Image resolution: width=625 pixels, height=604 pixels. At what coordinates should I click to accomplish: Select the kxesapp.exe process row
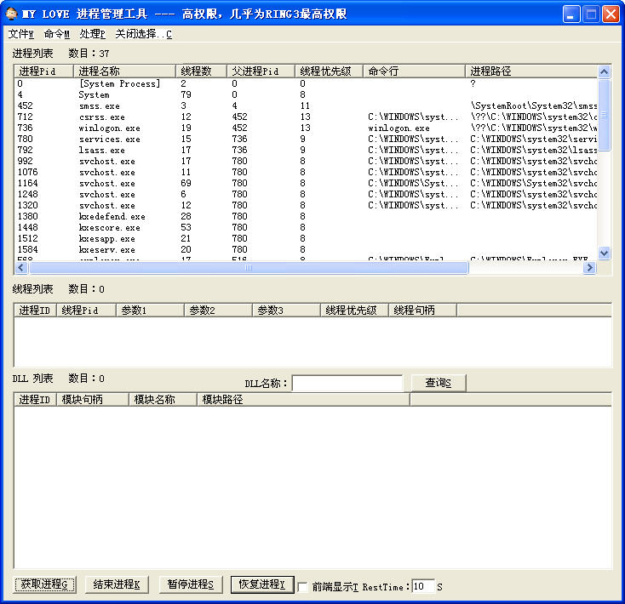click(306, 238)
